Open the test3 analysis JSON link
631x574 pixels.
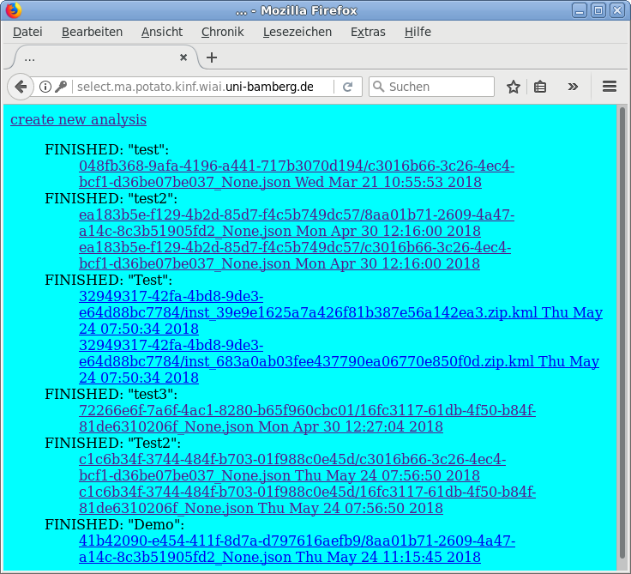coord(307,418)
